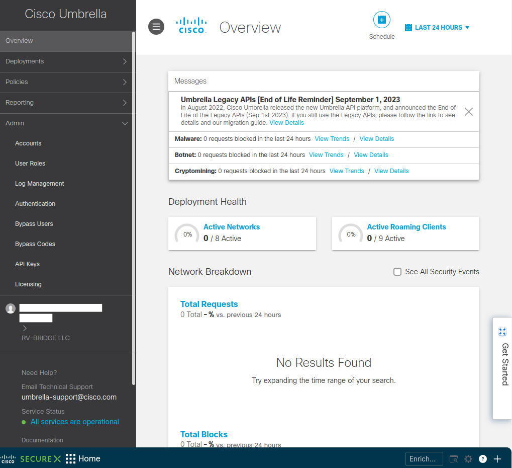Enable See All Security Events checkbox

tap(397, 272)
